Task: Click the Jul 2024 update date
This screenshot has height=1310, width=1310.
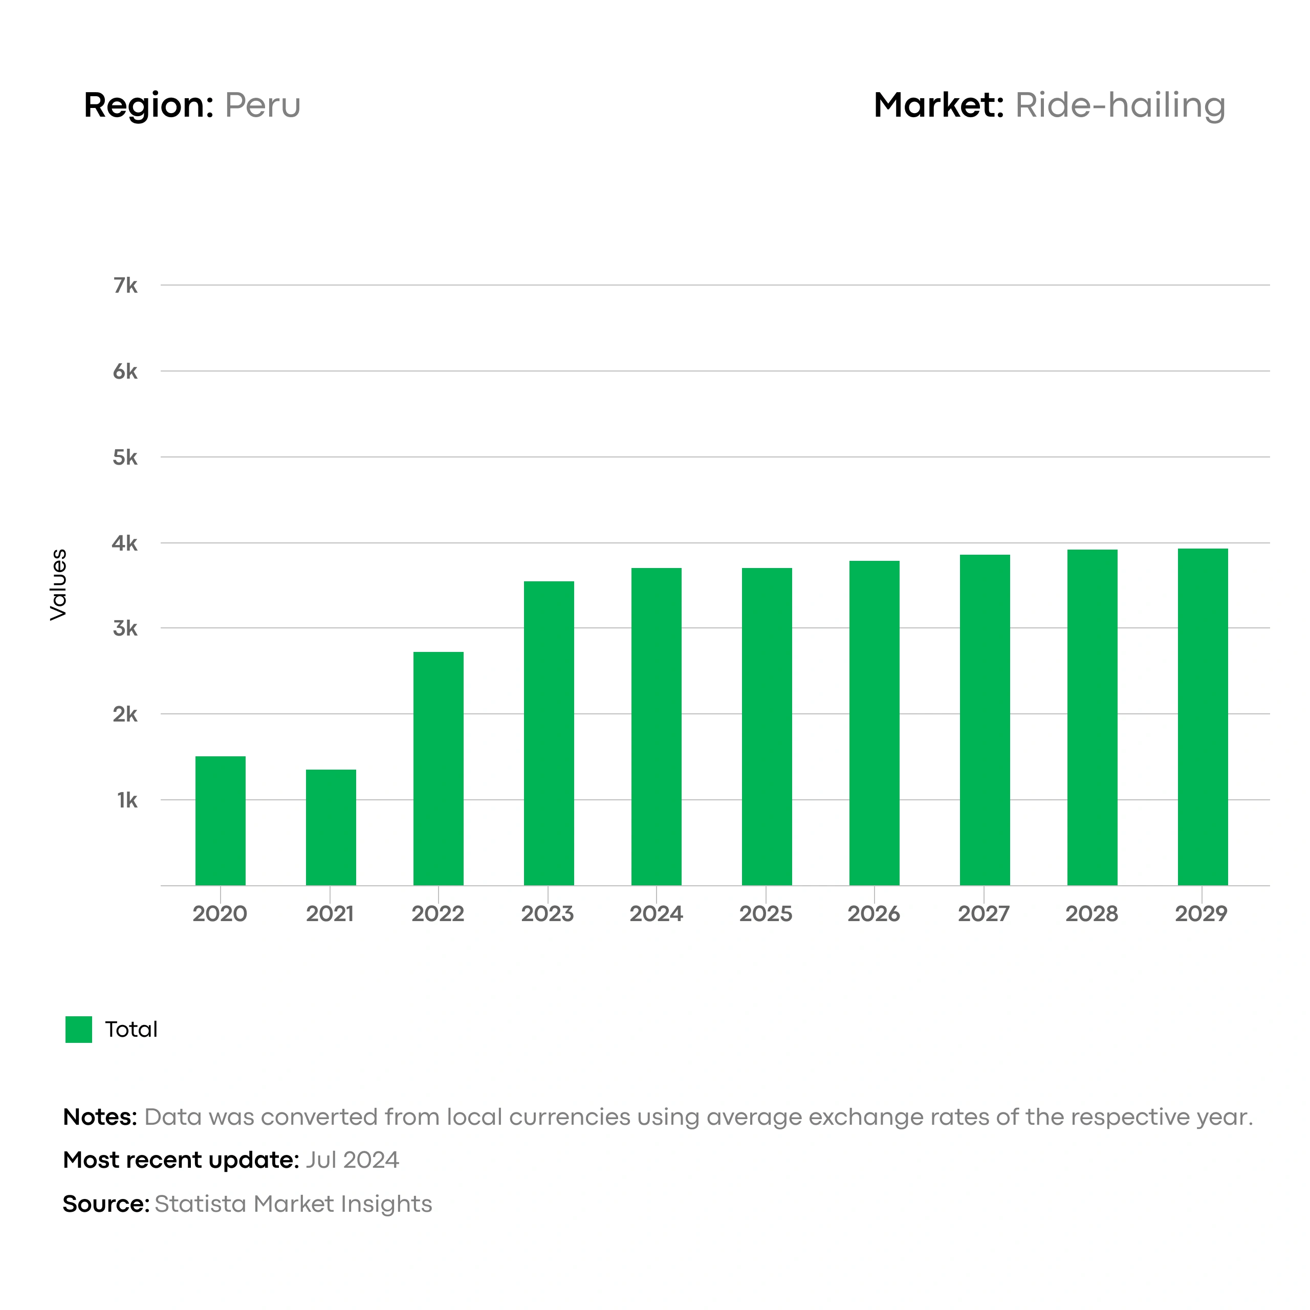Action: (352, 1160)
